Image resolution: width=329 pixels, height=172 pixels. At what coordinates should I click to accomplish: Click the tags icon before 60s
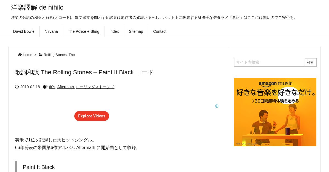point(45,87)
